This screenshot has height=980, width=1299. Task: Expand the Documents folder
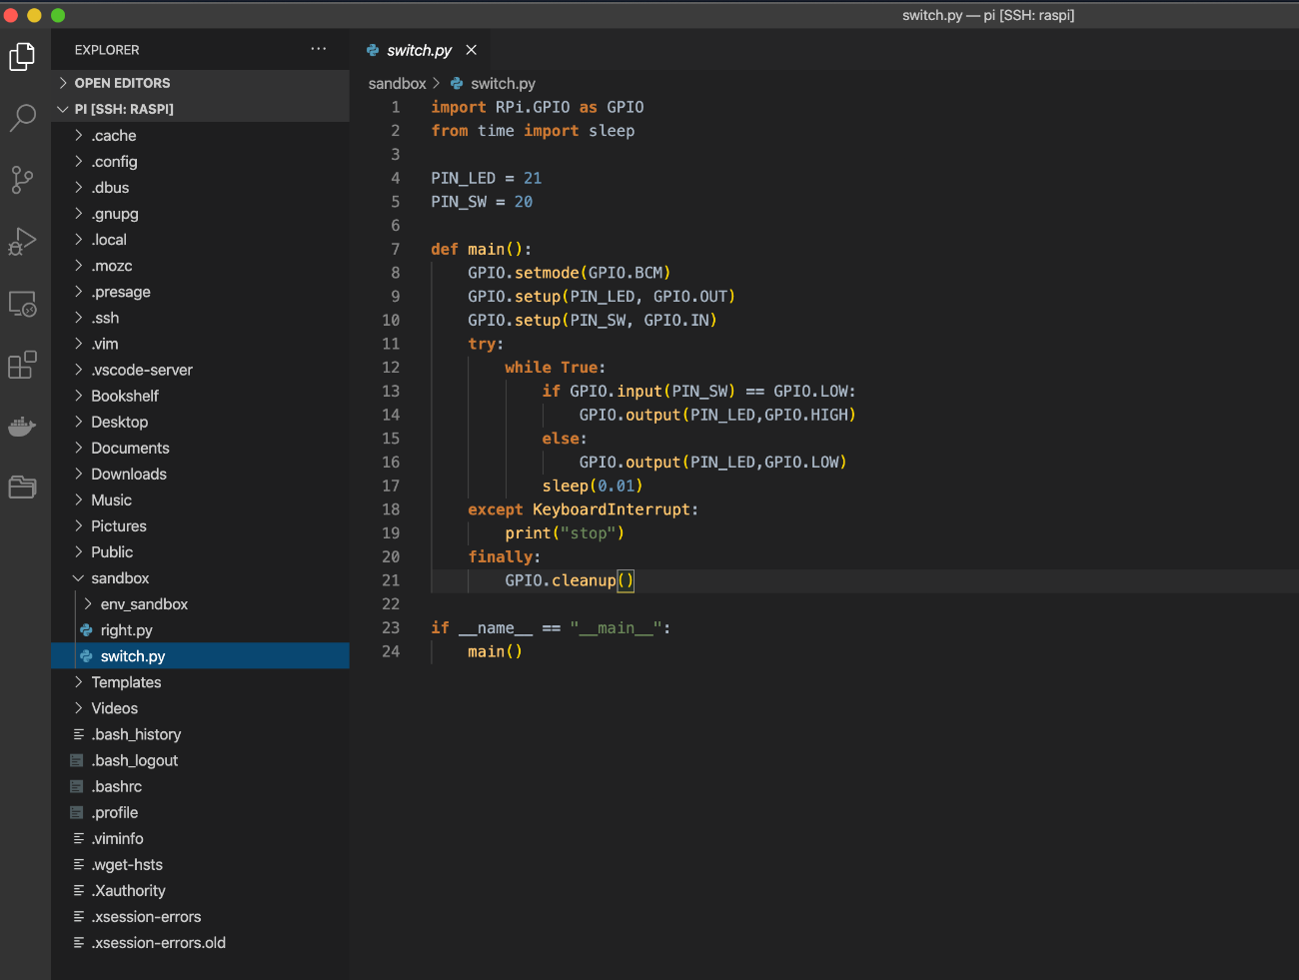coord(130,448)
